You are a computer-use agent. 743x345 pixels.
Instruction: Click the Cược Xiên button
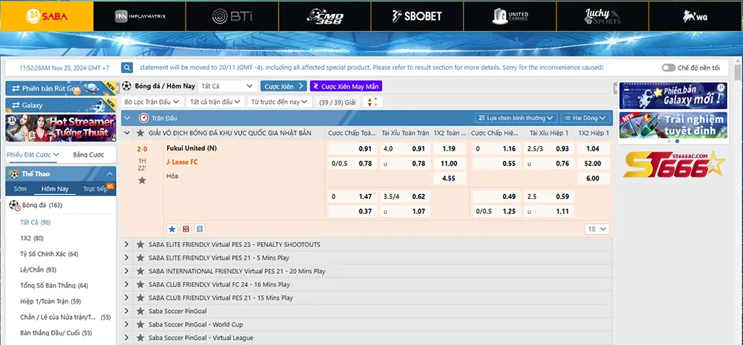(x=283, y=86)
